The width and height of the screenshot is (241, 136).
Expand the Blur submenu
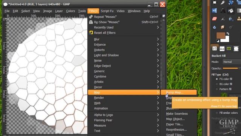coord(124,39)
